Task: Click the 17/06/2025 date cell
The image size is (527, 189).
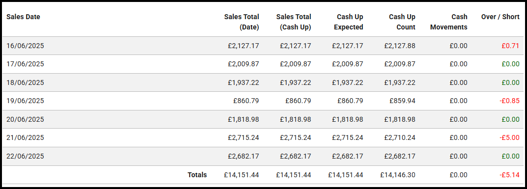Action: [x=25, y=64]
